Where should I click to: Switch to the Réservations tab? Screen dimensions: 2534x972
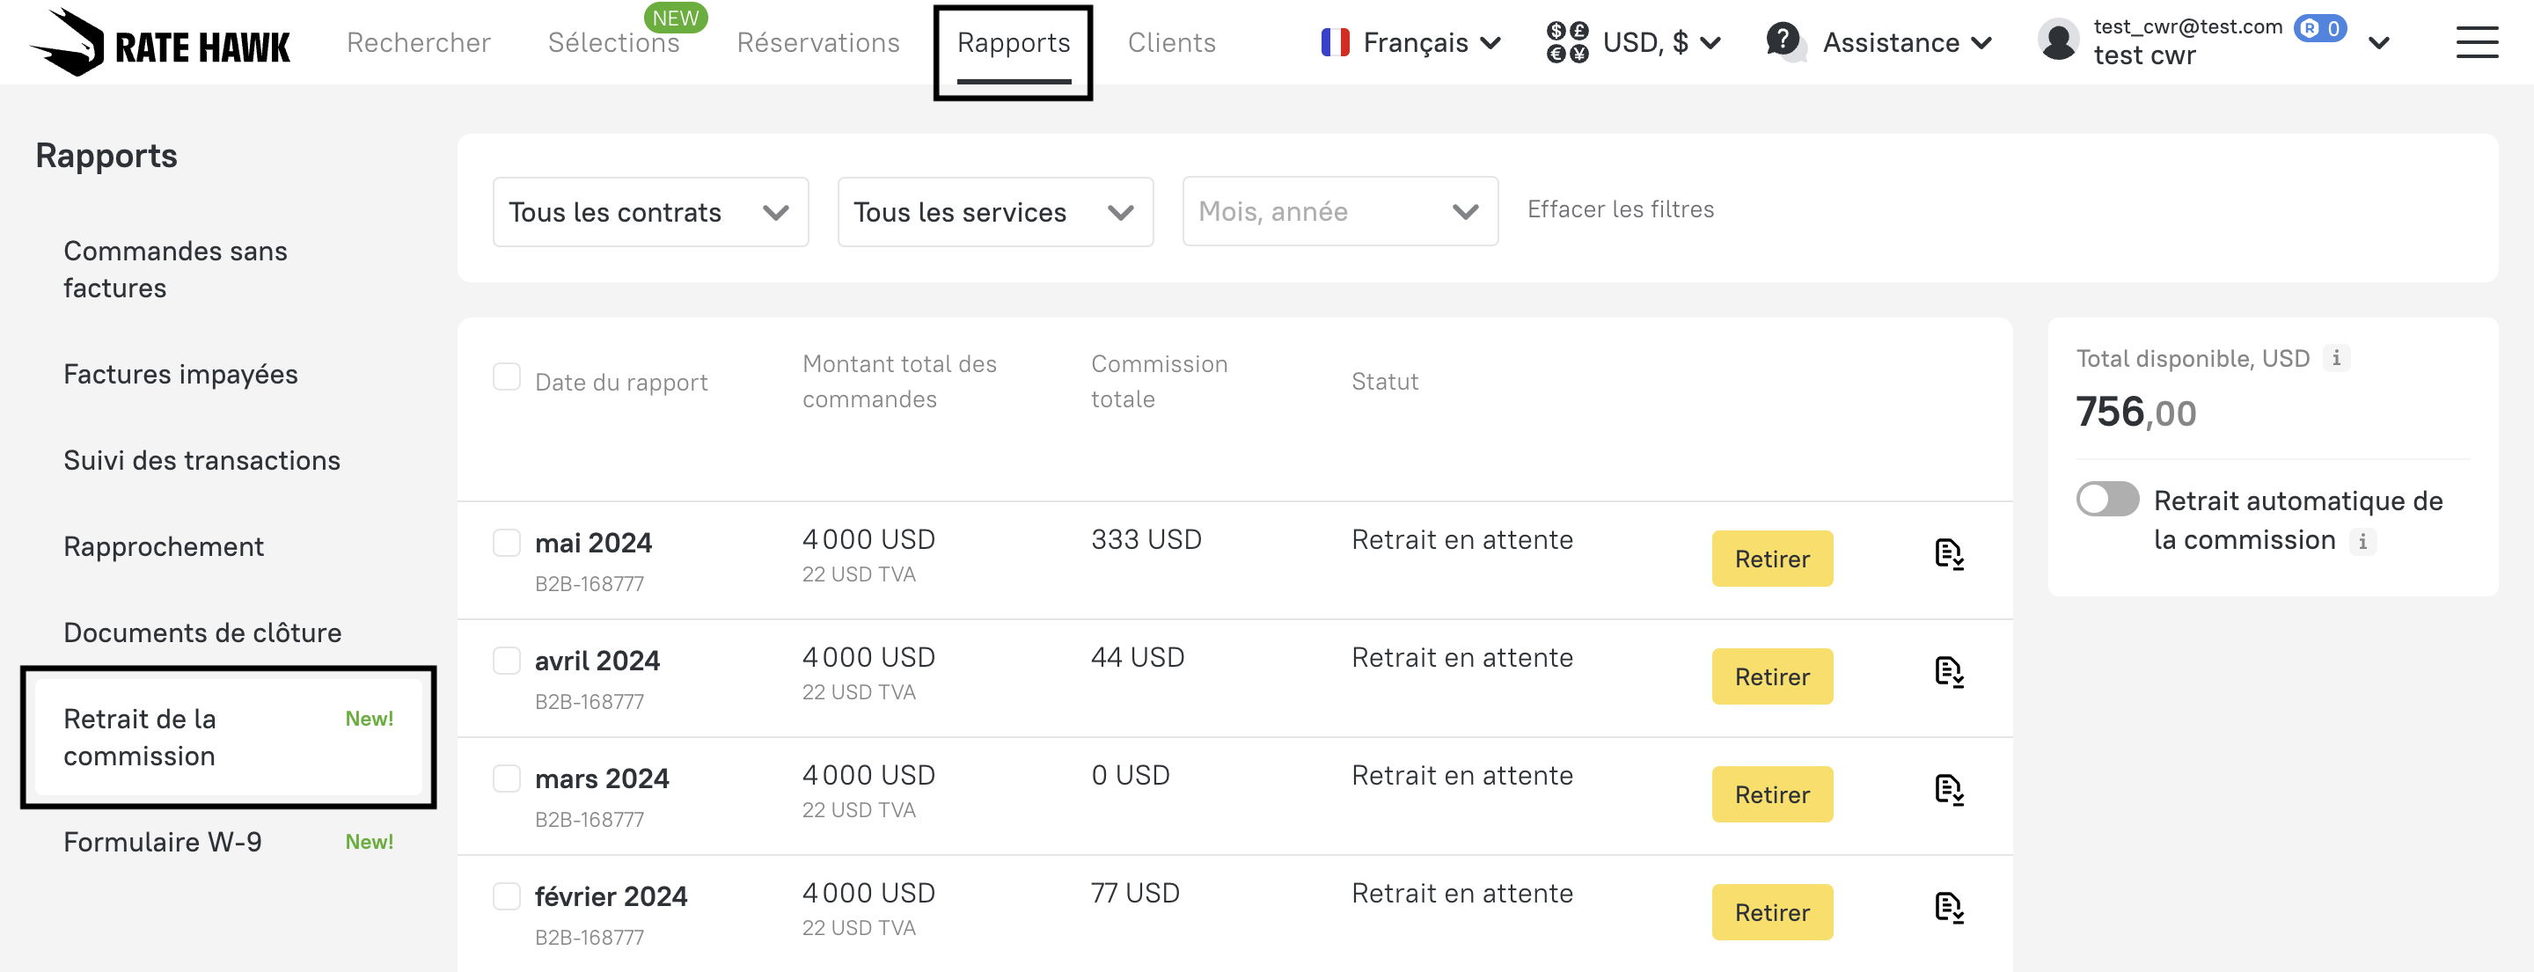(x=817, y=42)
